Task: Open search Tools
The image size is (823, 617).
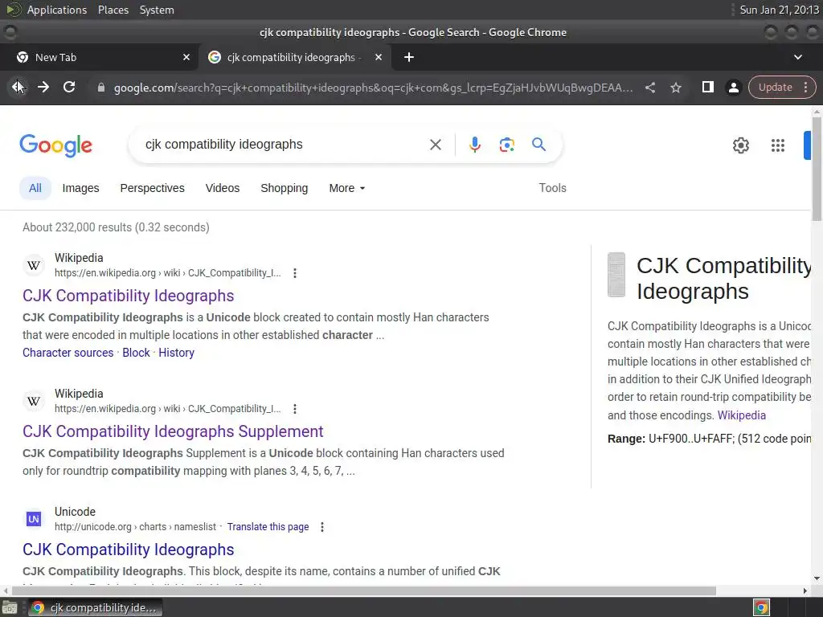Action: 552,188
